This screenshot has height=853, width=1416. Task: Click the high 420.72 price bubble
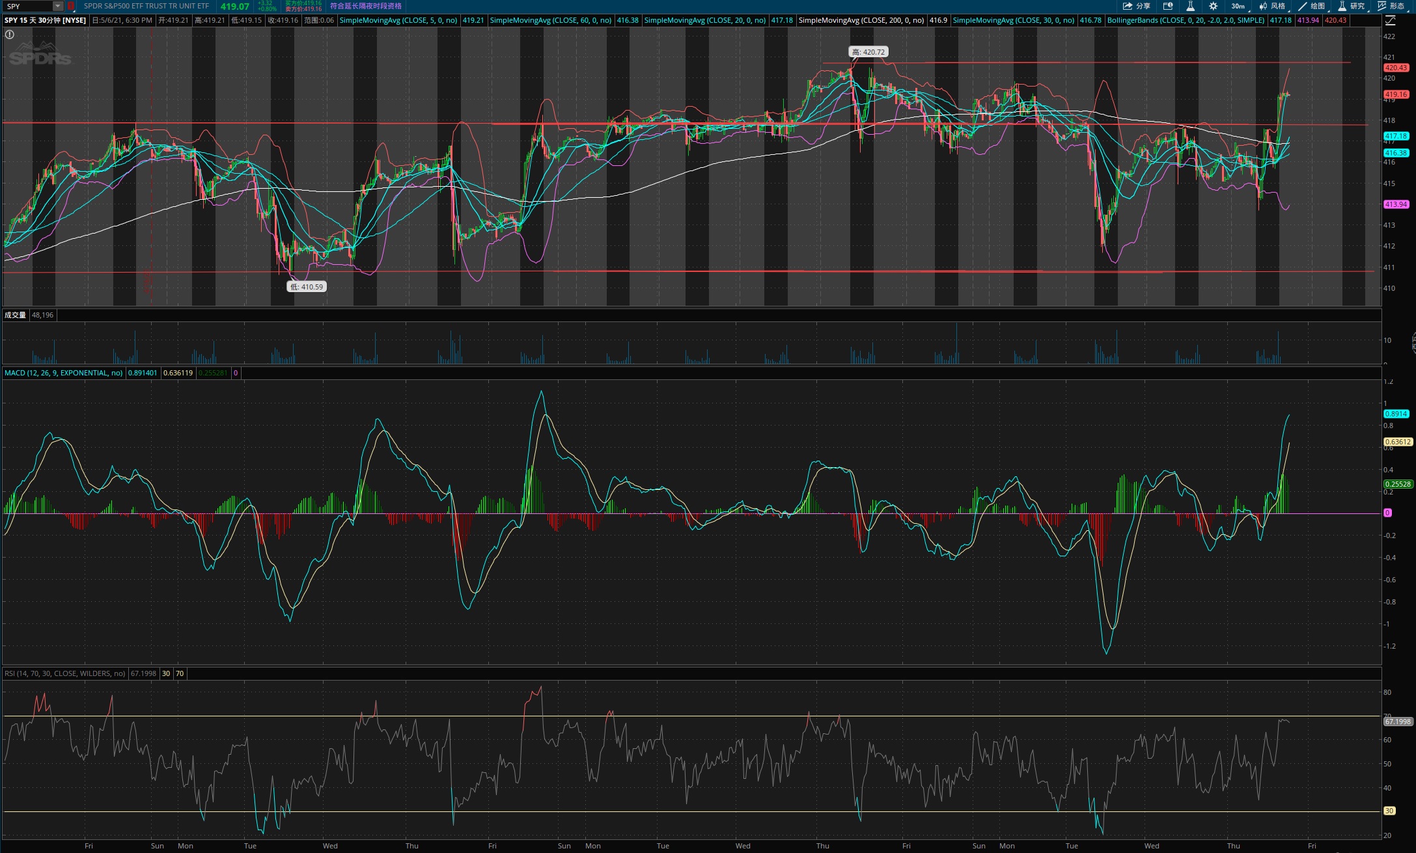868,52
